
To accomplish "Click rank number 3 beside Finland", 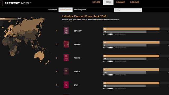I will [x=57, y=58].
